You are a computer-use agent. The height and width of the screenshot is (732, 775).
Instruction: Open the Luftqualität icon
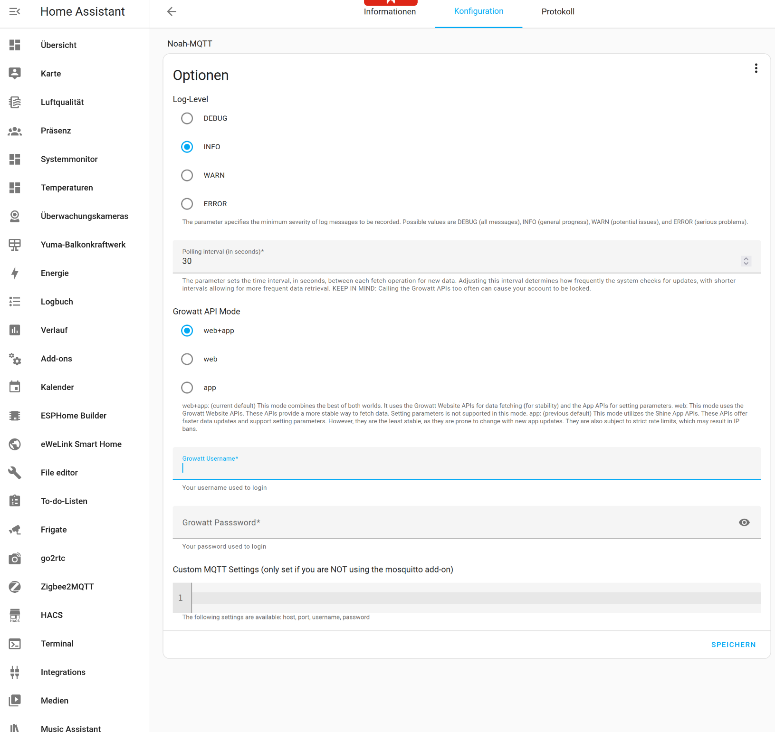(15, 102)
